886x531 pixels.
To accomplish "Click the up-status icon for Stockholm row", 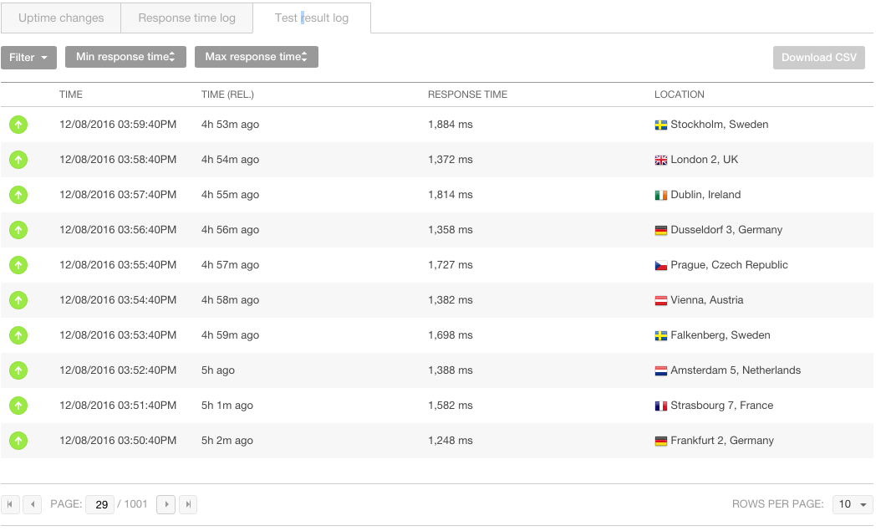I will [18, 125].
